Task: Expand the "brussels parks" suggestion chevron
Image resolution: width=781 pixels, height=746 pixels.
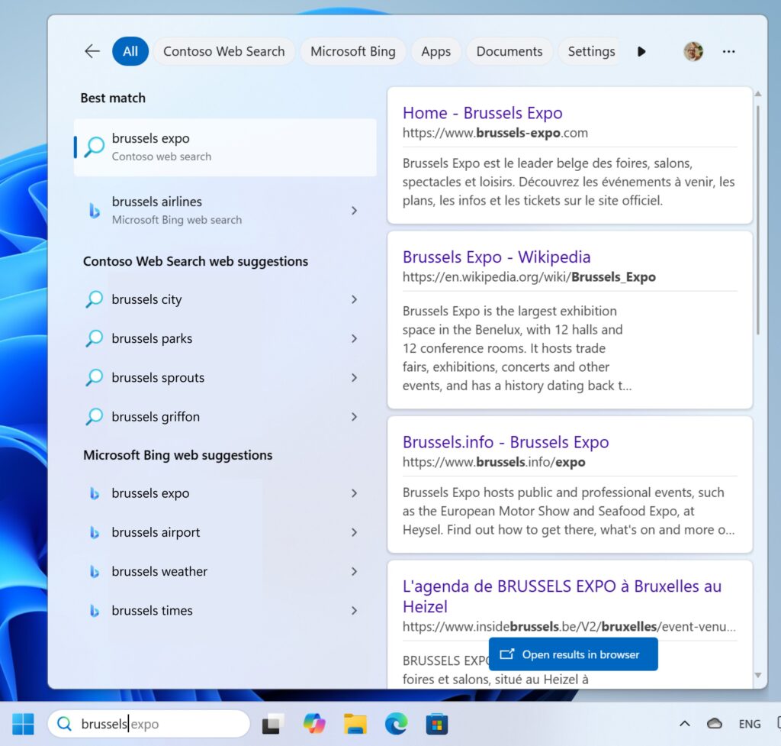Action: click(354, 338)
